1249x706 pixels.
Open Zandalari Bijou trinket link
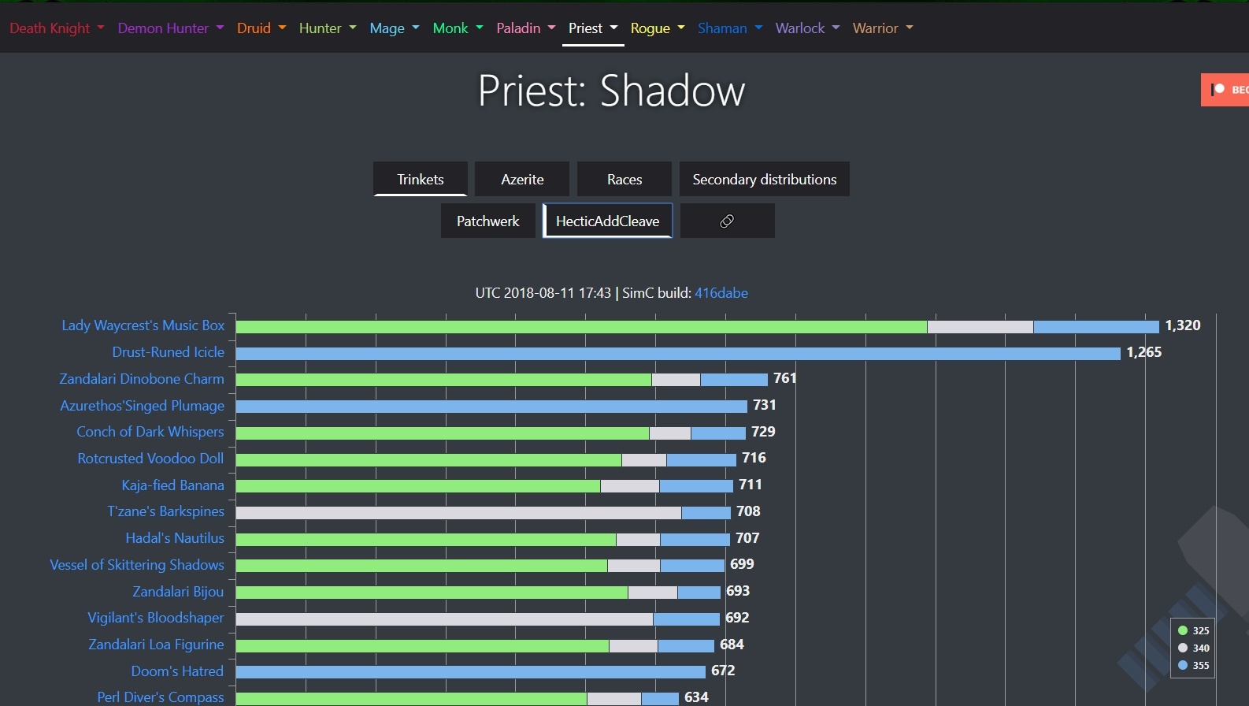pyautogui.click(x=178, y=592)
